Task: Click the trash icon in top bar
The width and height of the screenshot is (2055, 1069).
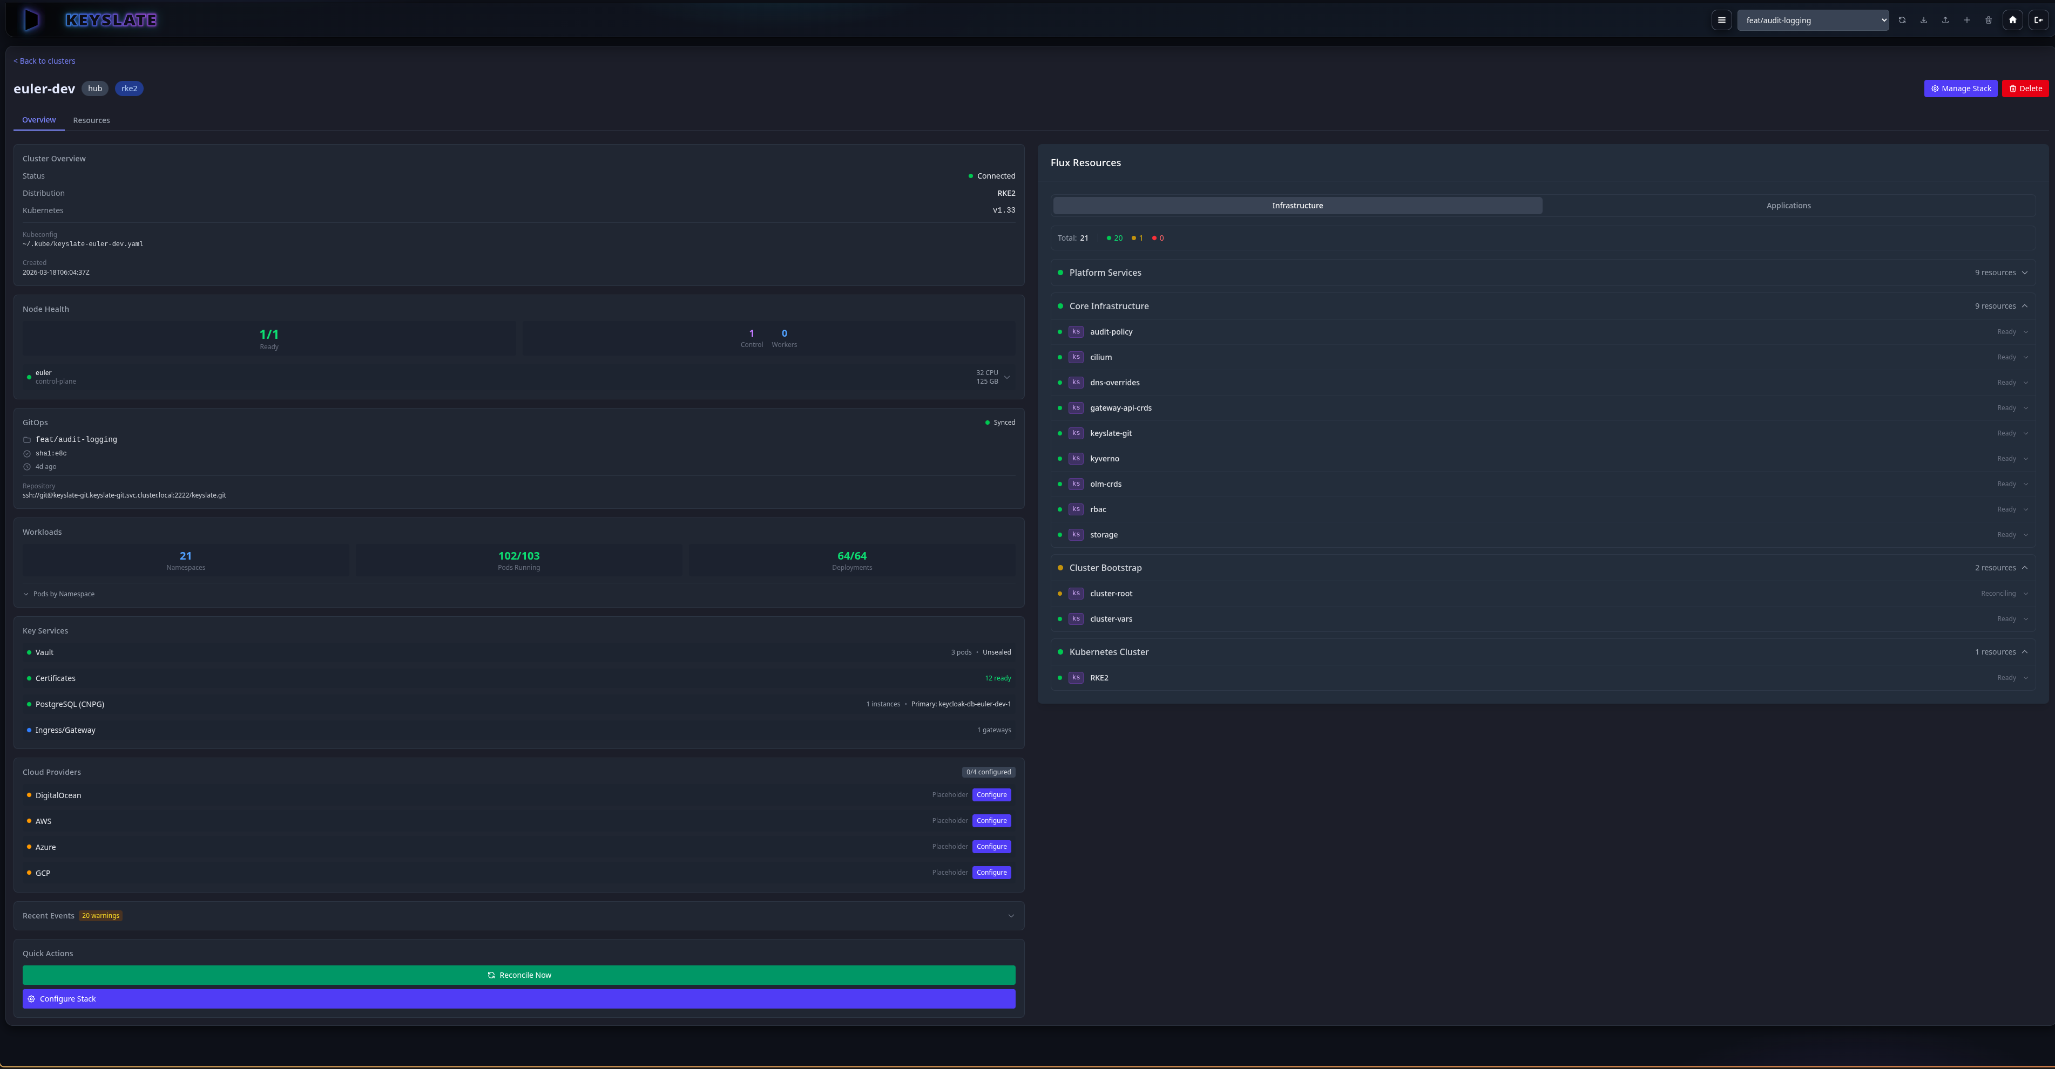Action: pyautogui.click(x=1988, y=20)
